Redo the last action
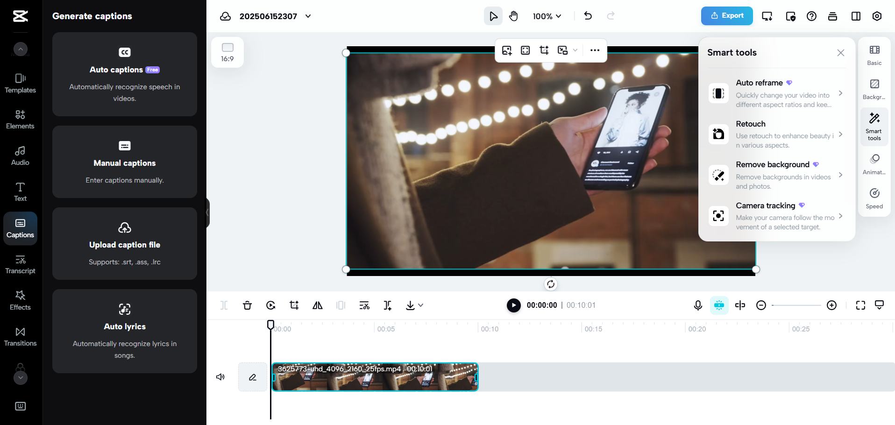Screen dimensions: 895x425 [x=611, y=16]
